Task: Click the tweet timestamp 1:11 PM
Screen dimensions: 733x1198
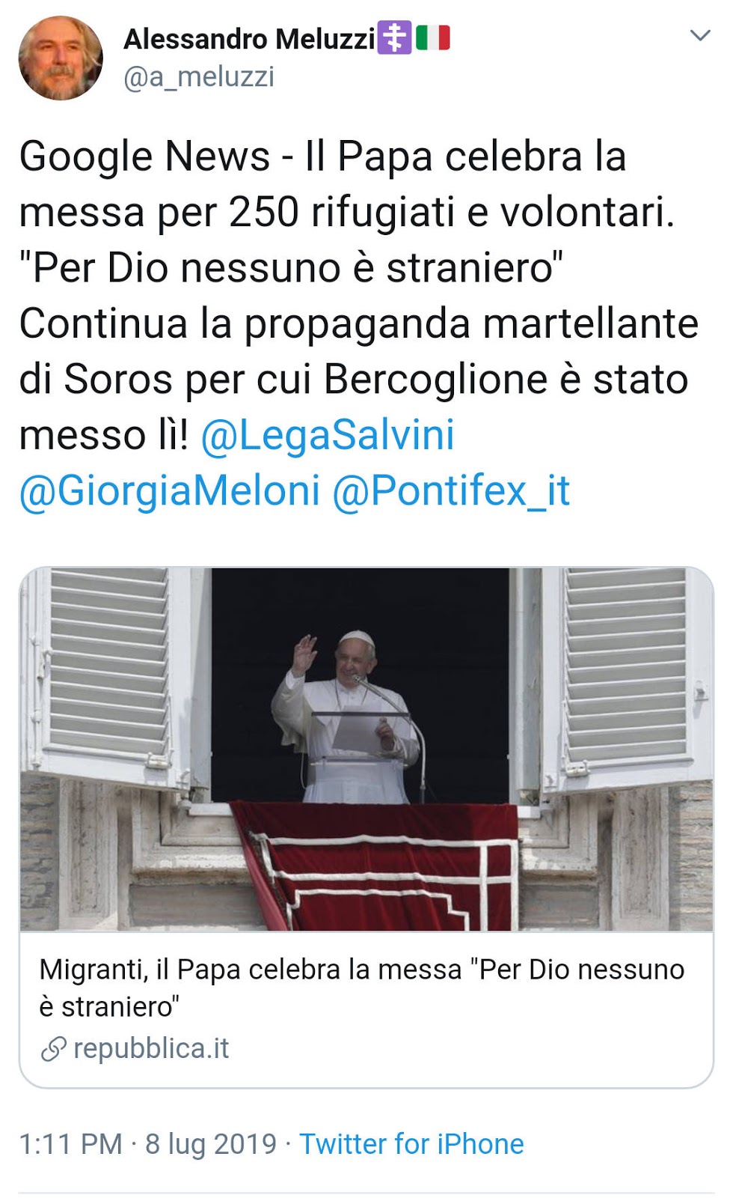Action: 70,1144
